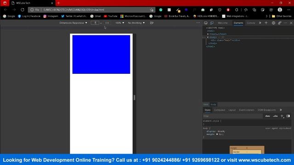Open the Favorites star icon in toolbar
This screenshot has height=165, width=294.
click(x=246, y=10)
